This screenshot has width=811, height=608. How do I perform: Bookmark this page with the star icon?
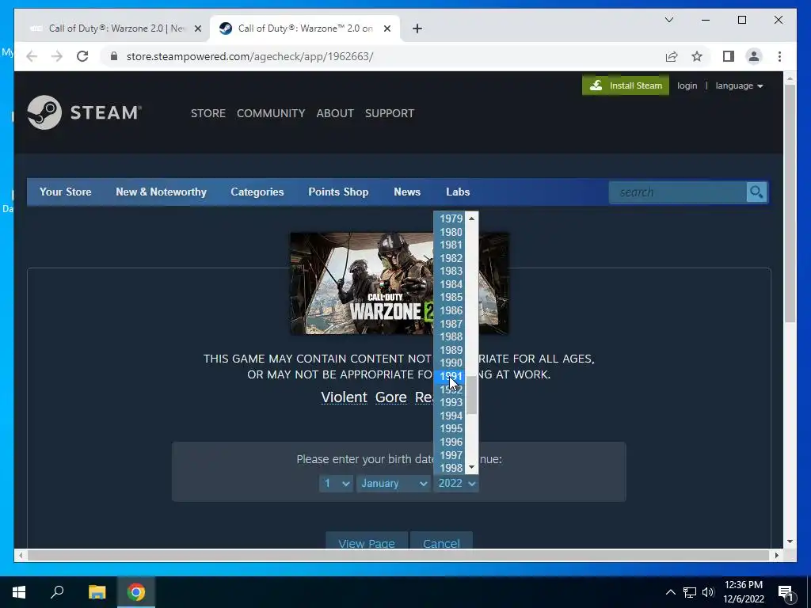(697, 56)
